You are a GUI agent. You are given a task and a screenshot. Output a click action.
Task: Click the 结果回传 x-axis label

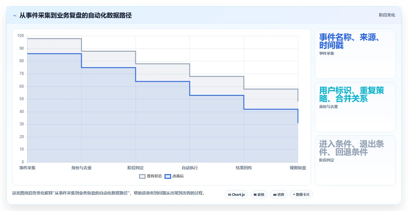tap(244, 168)
